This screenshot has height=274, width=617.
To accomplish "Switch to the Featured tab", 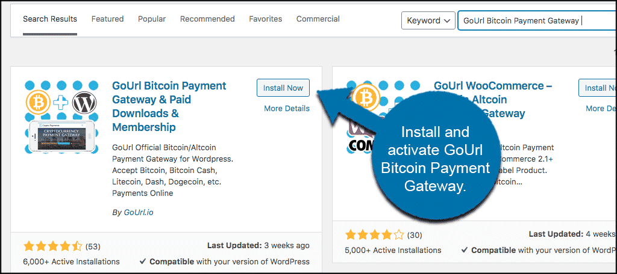I will (x=107, y=19).
